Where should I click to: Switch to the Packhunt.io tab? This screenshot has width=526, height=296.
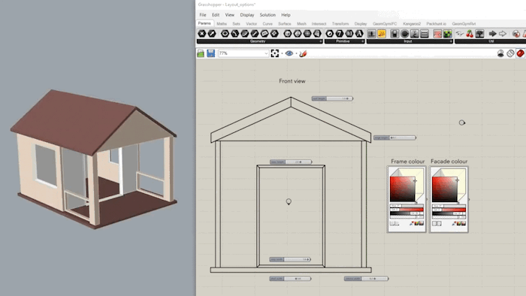click(436, 24)
